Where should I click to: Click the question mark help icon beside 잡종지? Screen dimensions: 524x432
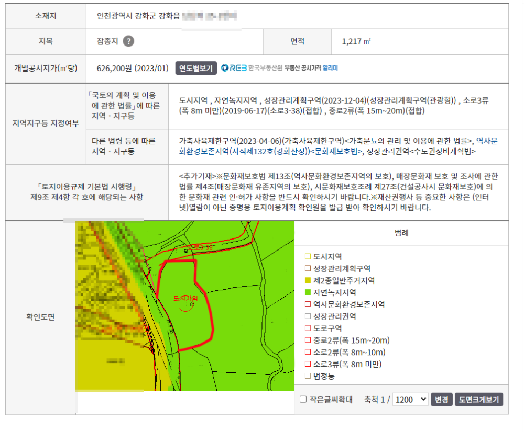coord(128,42)
